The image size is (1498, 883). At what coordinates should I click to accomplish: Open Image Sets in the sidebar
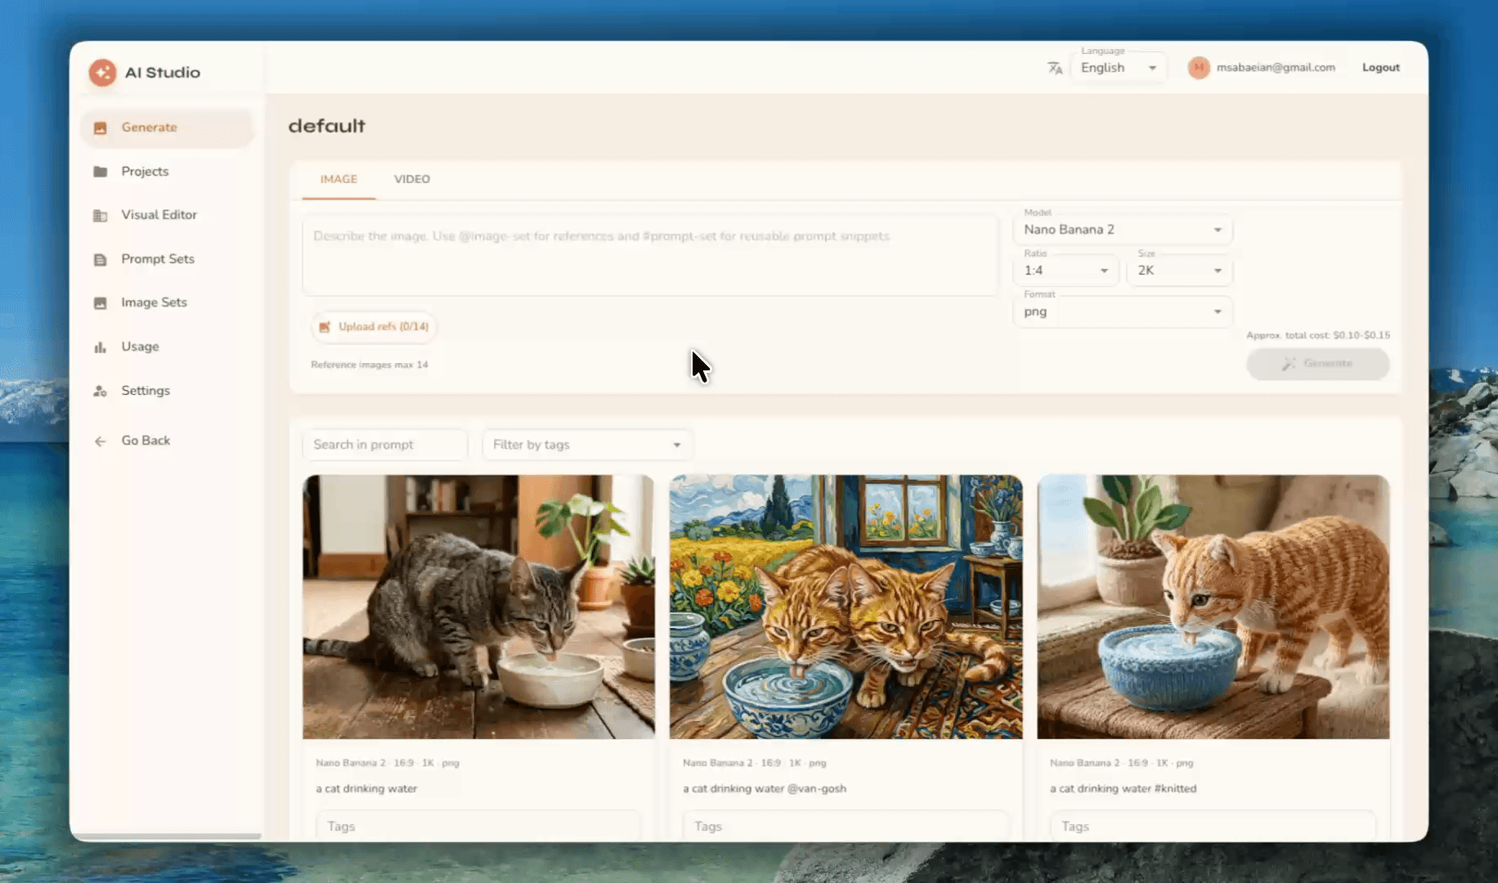pyautogui.click(x=168, y=303)
